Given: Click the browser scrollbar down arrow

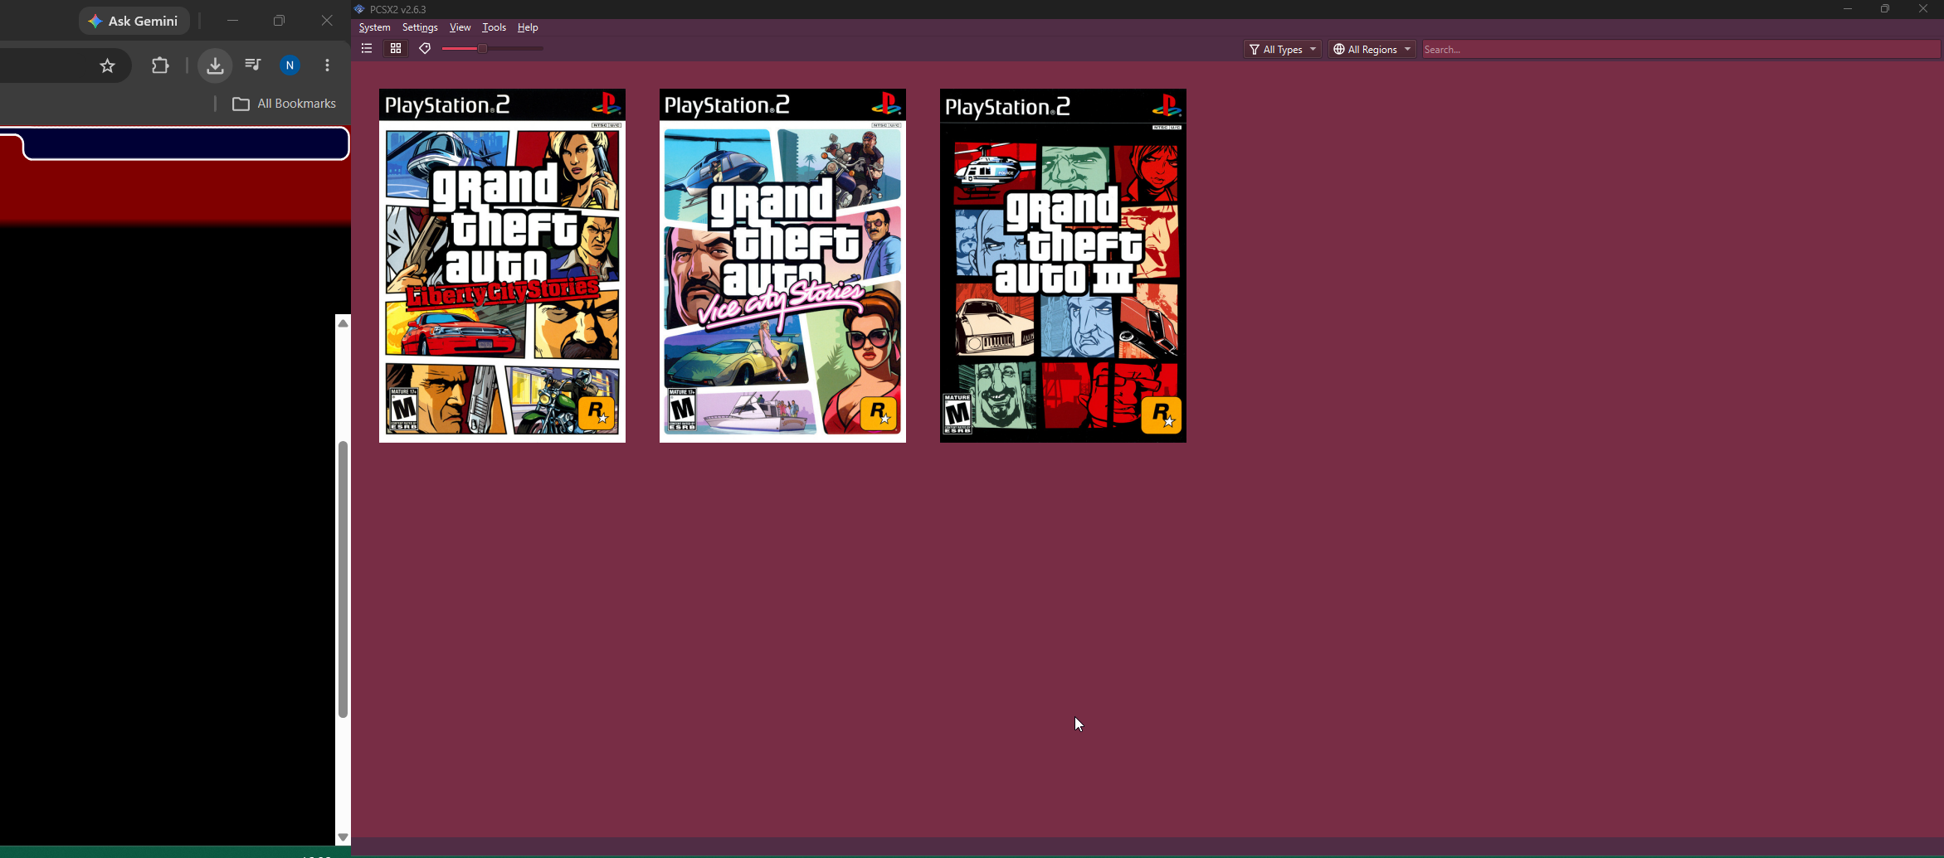Looking at the screenshot, I should tap(343, 837).
